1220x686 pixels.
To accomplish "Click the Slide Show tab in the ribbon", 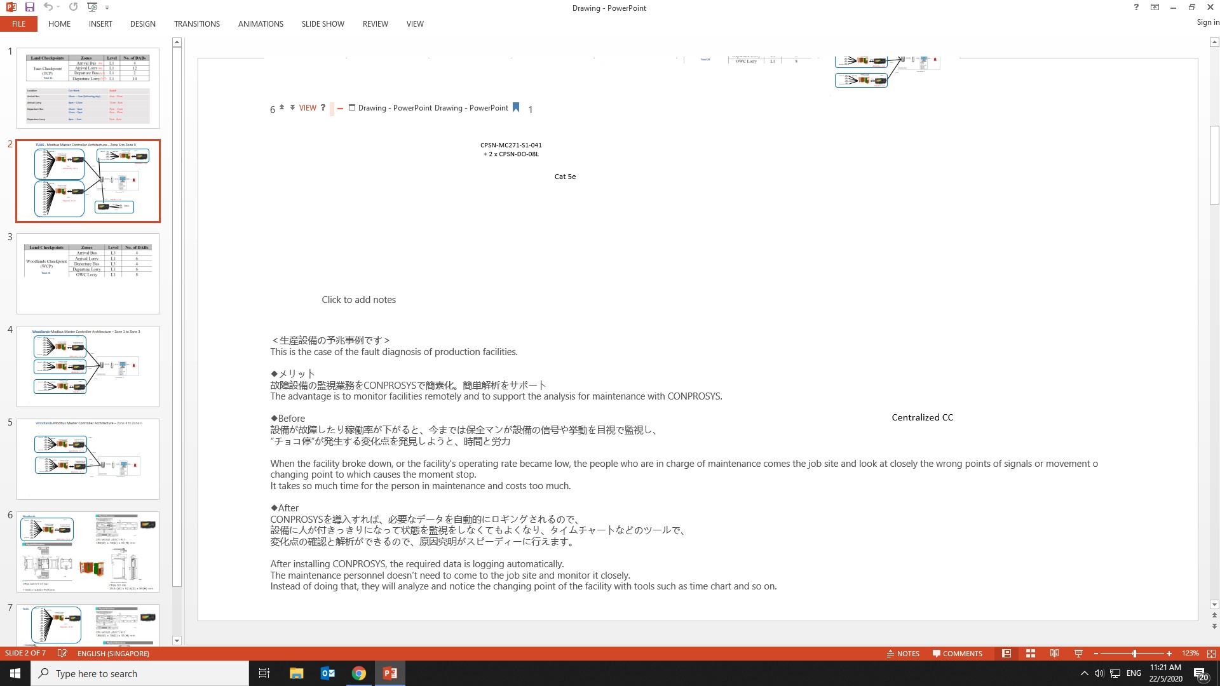I will 323,24.
